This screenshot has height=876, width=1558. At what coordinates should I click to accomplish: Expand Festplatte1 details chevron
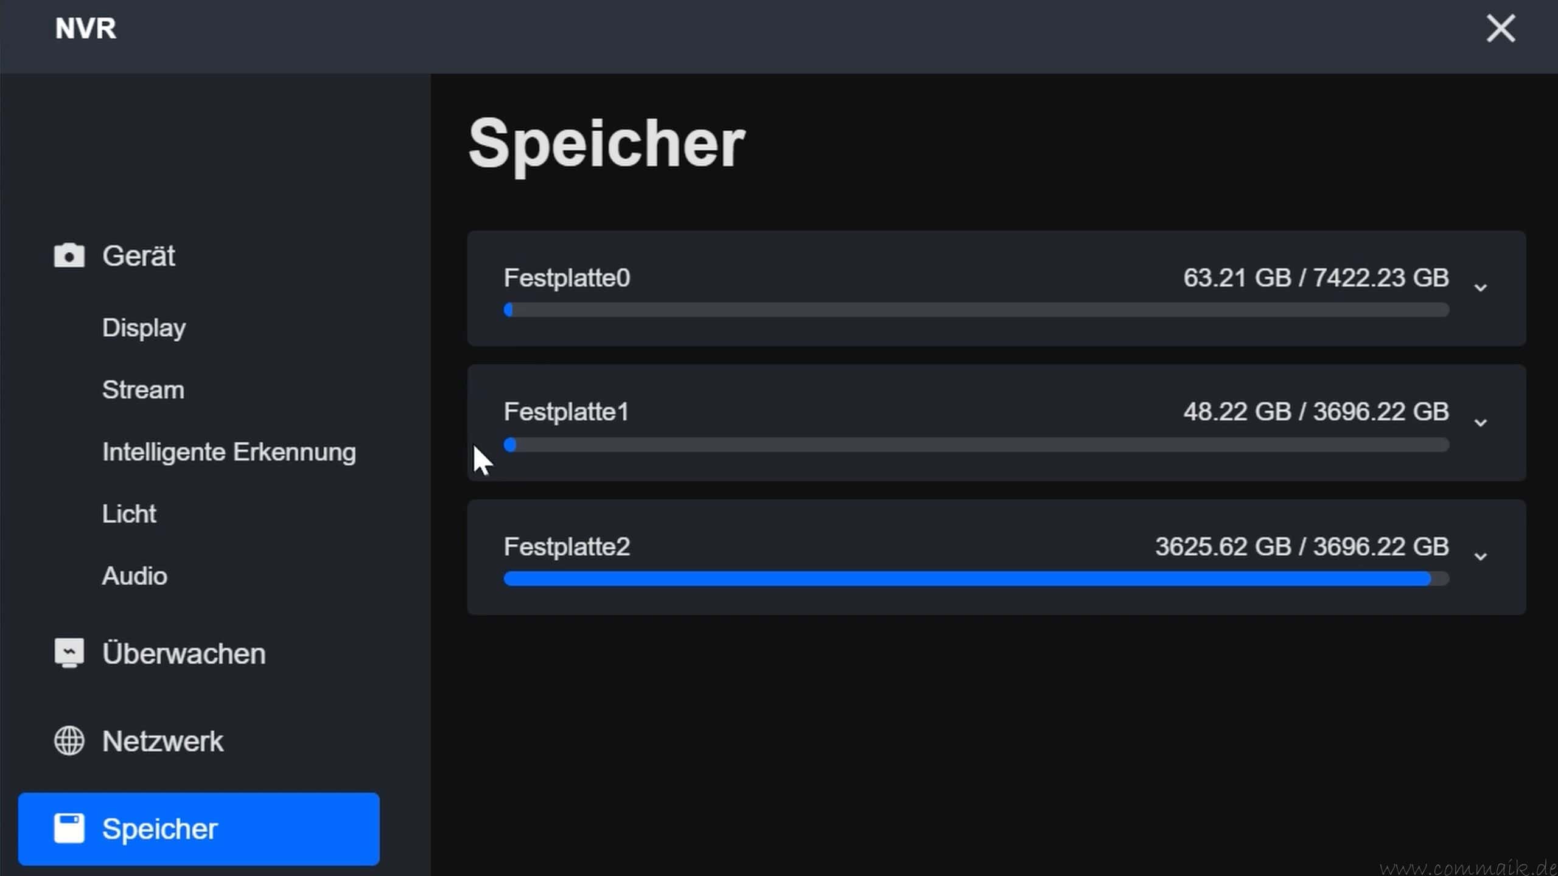coord(1481,422)
